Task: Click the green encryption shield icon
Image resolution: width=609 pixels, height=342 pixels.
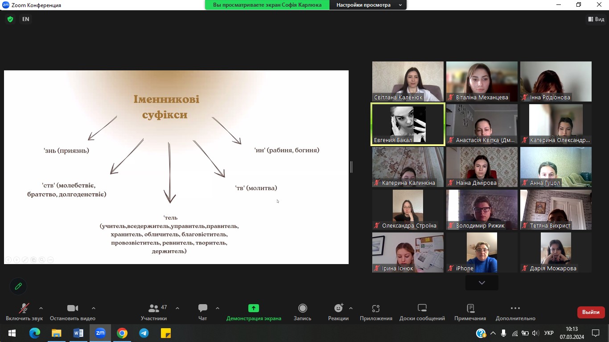Action: click(x=10, y=19)
